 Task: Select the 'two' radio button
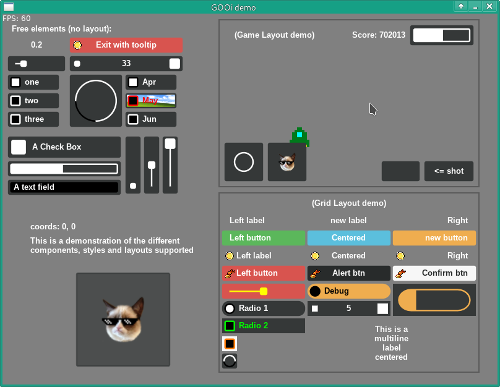coord(33,101)
